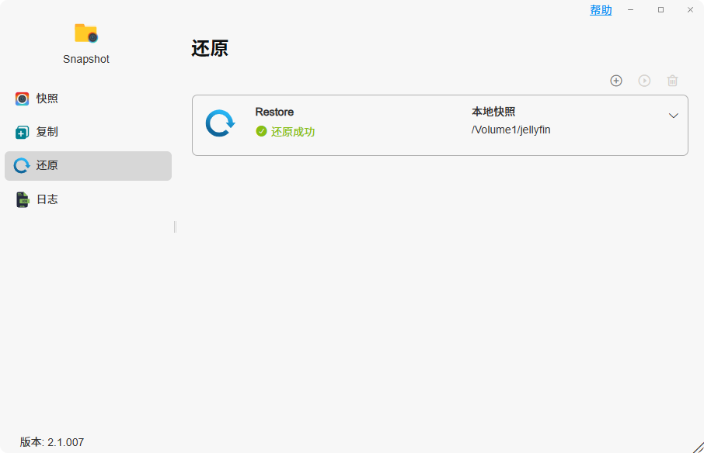Open the 复制 replication section via its icon

[23, 132]
